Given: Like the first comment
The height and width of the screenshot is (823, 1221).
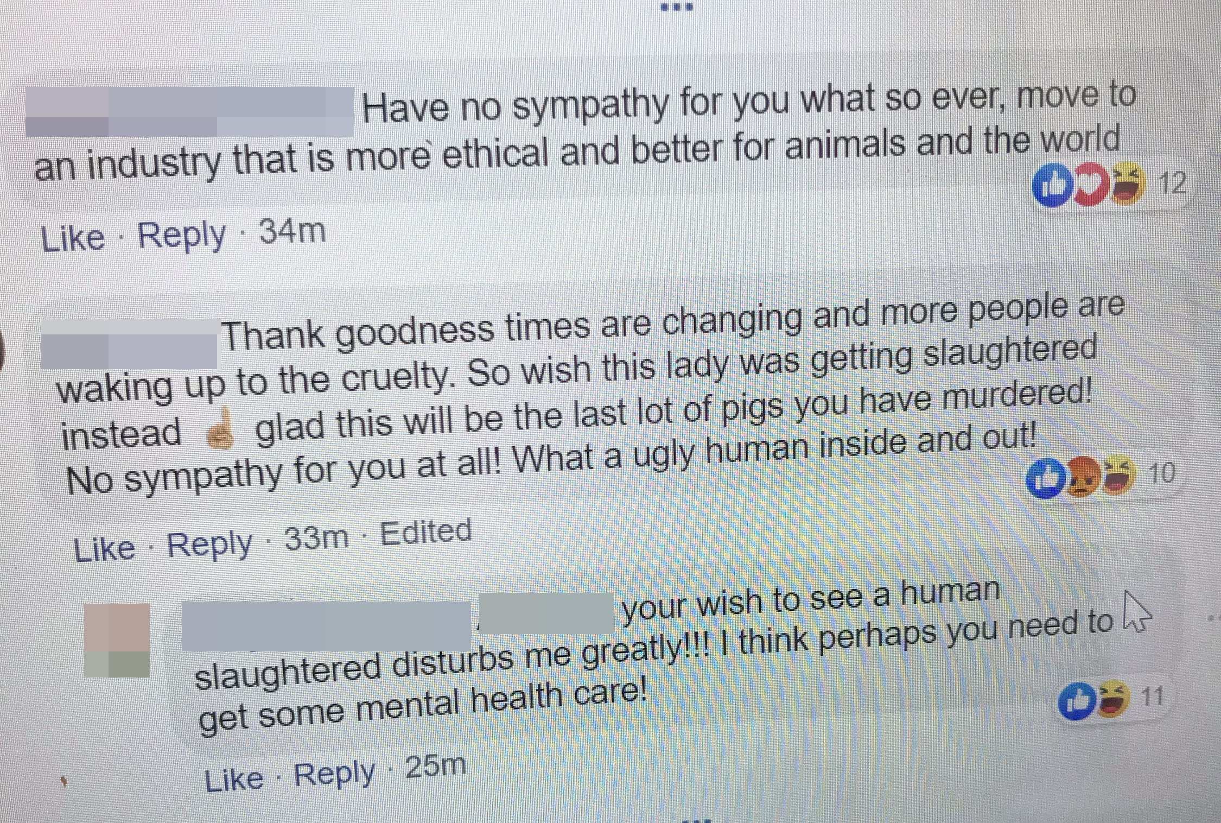Looking at the screenshot, I should pos(73,238).
